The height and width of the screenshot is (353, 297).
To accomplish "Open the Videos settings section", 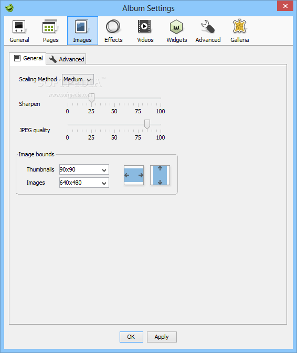I will 145,31.
